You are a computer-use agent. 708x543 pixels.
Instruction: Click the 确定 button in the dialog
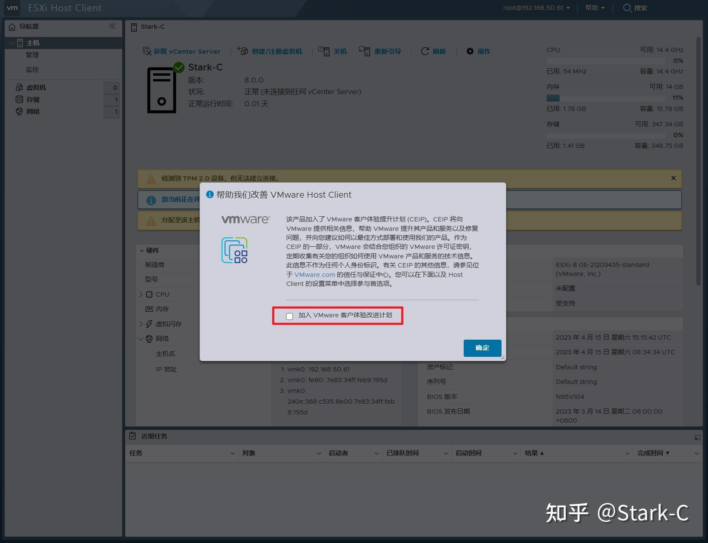click(482, 348)
